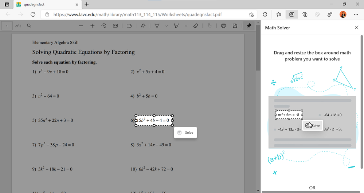Zoom in on the PDF

pos(93,26)
